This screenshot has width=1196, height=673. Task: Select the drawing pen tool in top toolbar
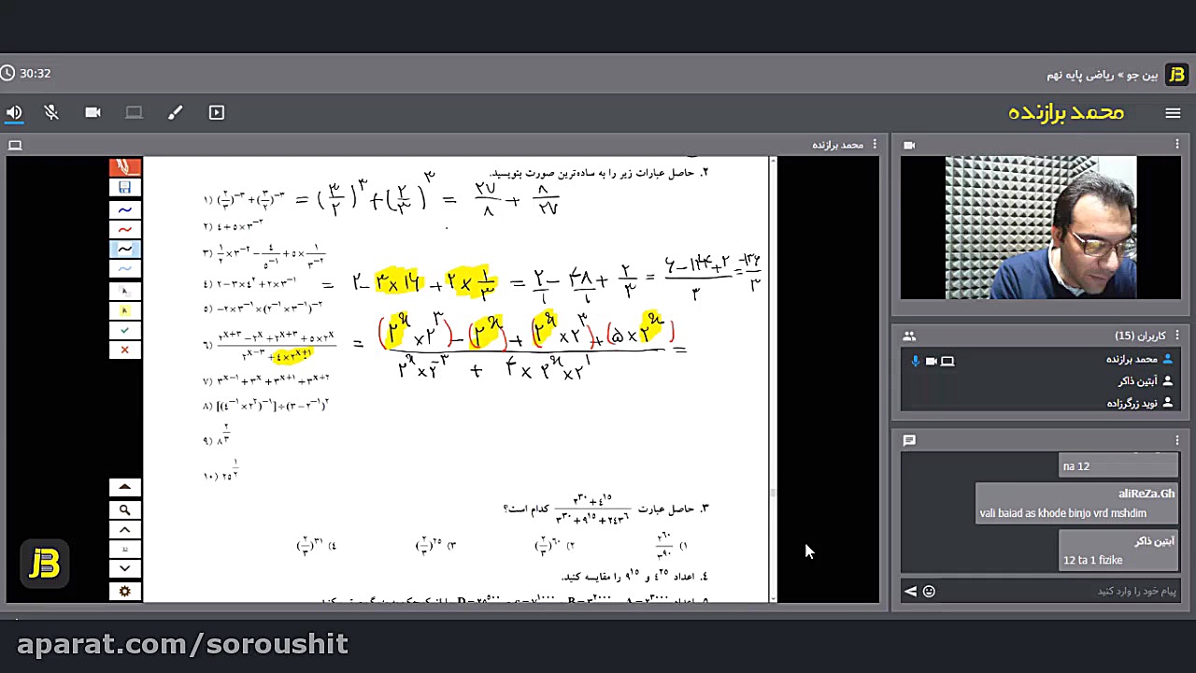coord(175,112)
